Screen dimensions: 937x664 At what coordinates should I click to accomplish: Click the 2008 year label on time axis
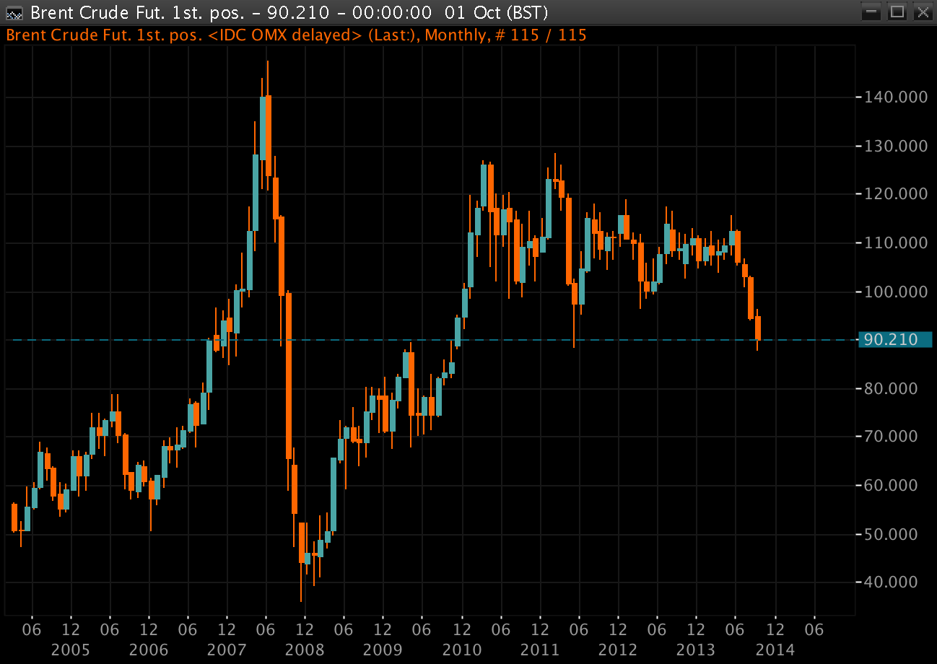coord(305,650)
